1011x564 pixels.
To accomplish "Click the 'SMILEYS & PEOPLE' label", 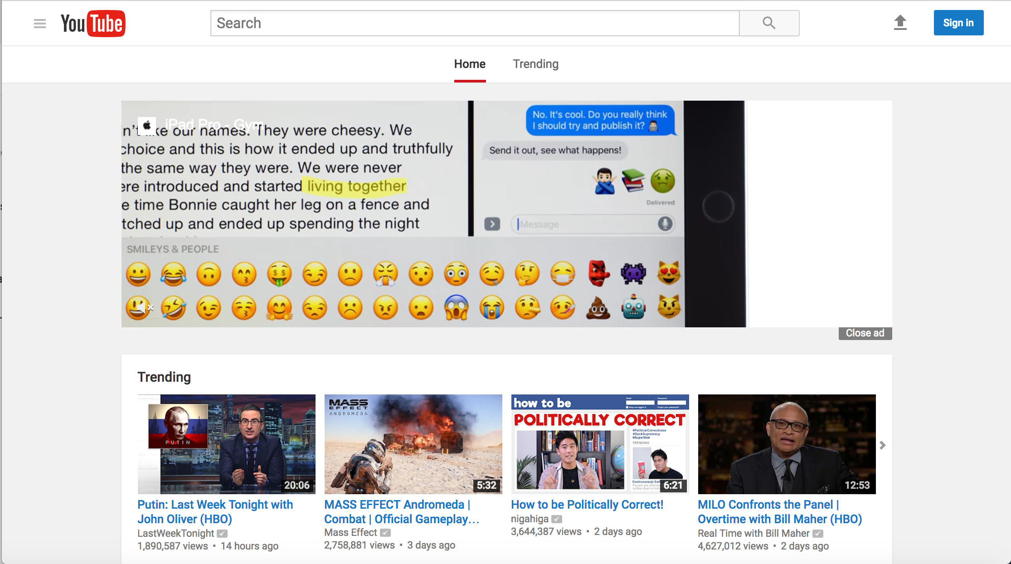I will tap(173, 249).
